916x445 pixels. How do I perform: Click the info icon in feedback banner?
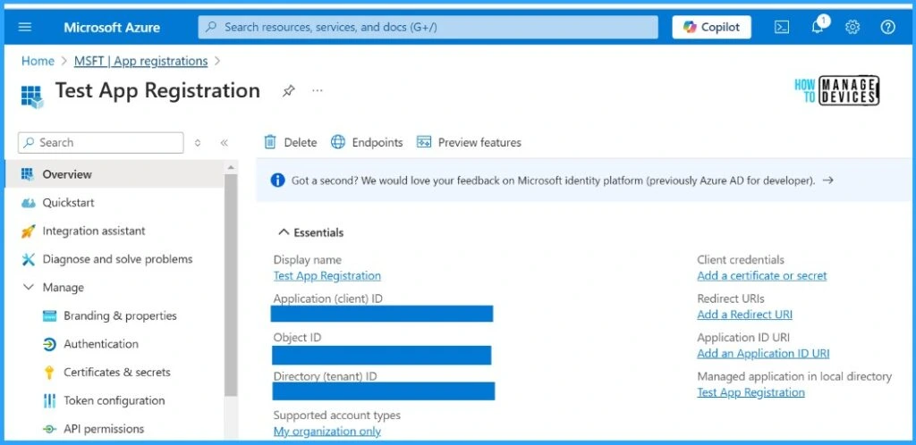click(277, 181)
